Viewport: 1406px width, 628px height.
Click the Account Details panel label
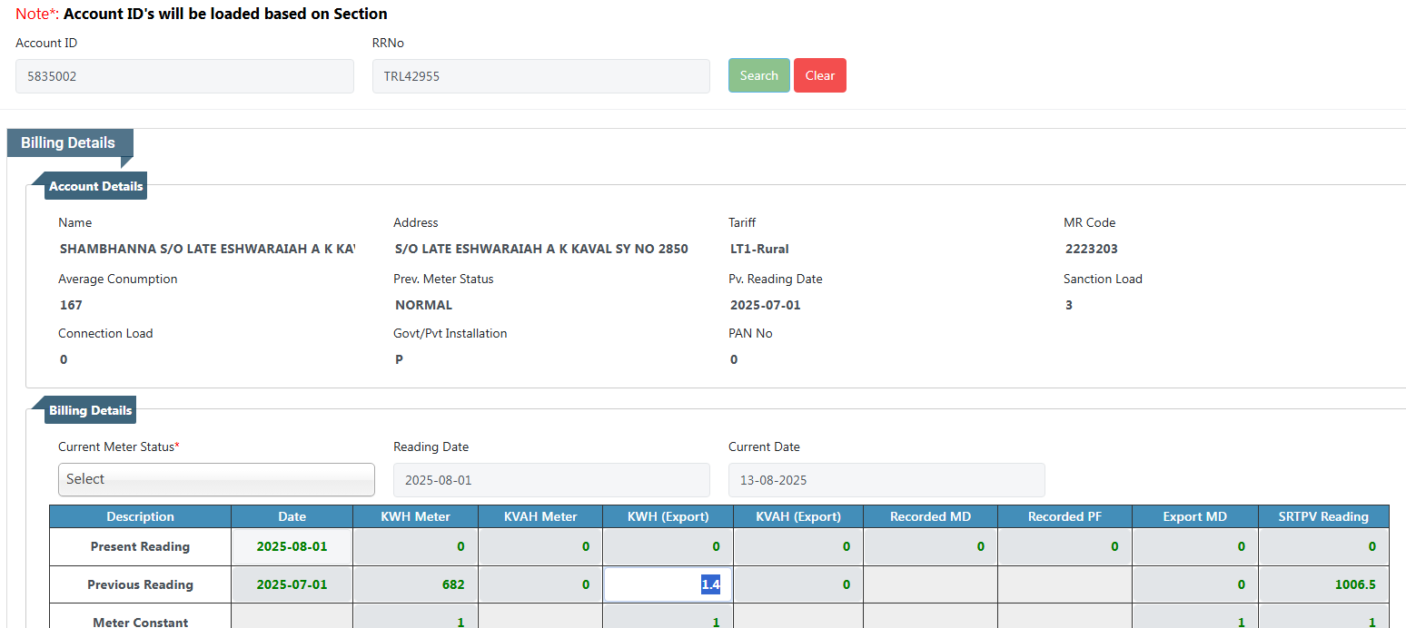(x=95, y=186)
